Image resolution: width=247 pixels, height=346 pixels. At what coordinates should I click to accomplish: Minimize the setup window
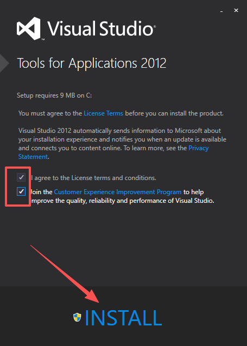221,11
